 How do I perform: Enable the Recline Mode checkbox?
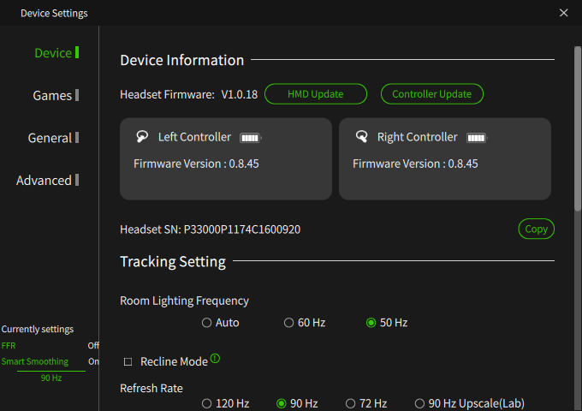(128, 362)
